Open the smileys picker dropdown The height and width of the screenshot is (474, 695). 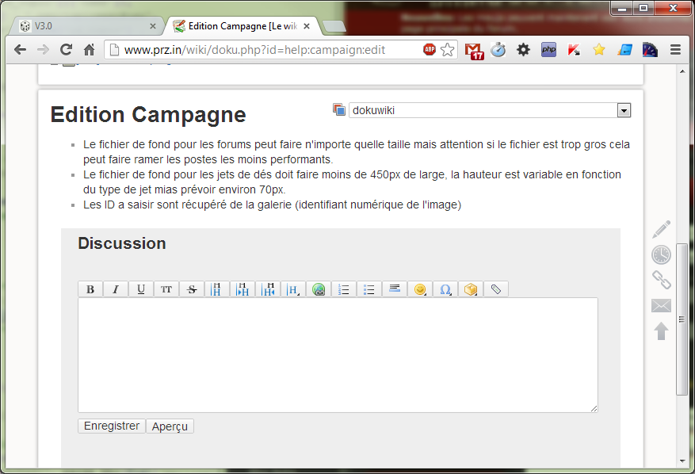coord(420,289)
